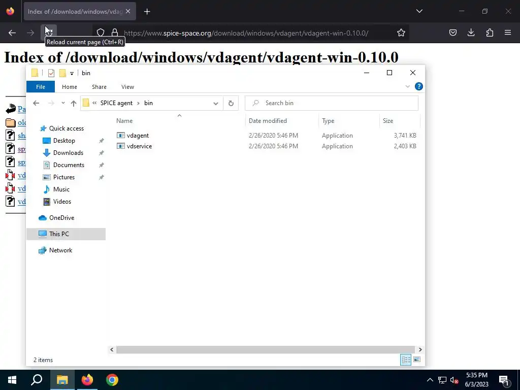Open the Windows Start menu
This screenshot has height=390, width=520.
pyautogui.click(x=12, y=380)
